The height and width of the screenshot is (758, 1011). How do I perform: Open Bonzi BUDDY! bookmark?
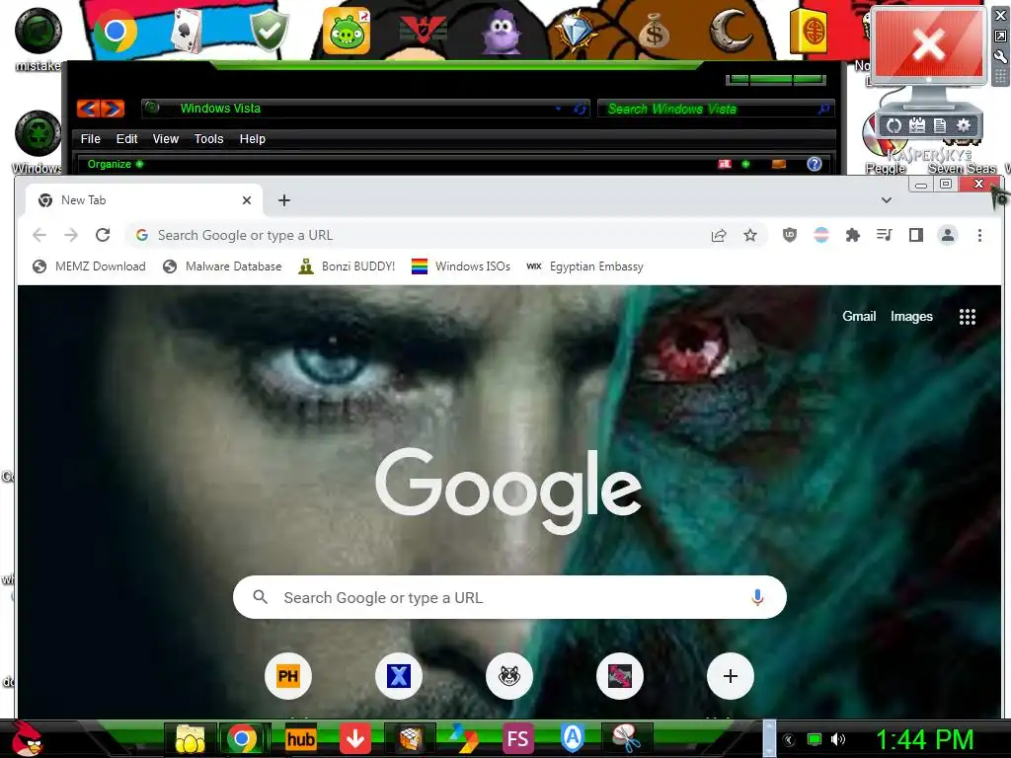tap(347, 266)
